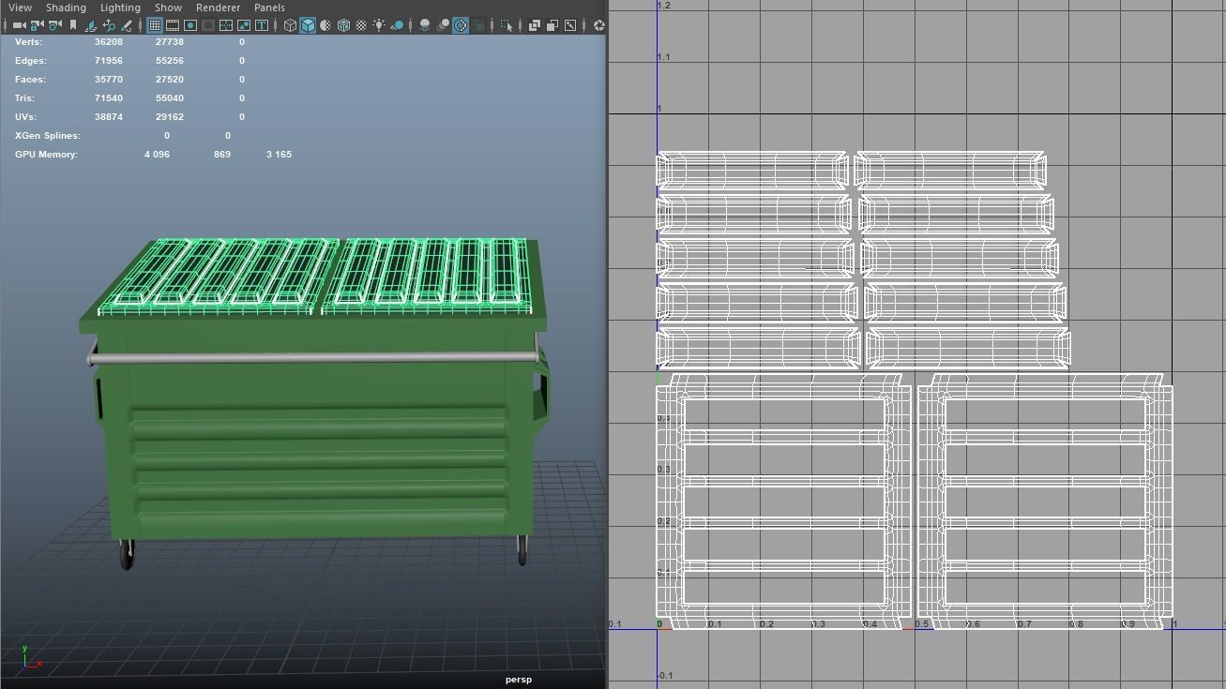Toggle the Resolution Gate display
Image resolution: width=1226 pixels, height=689 pixels.
pos(189,25)
